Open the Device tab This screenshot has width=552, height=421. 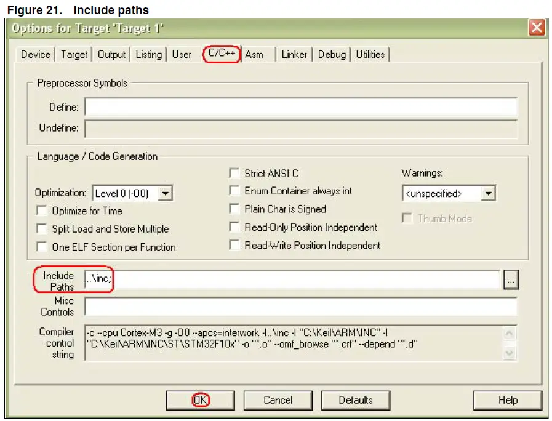34,54
